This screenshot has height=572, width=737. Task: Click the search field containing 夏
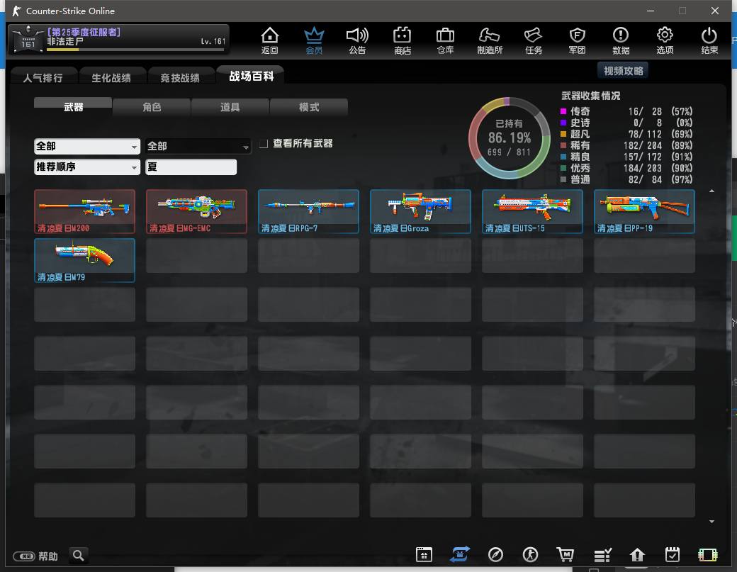pos(191,167)
